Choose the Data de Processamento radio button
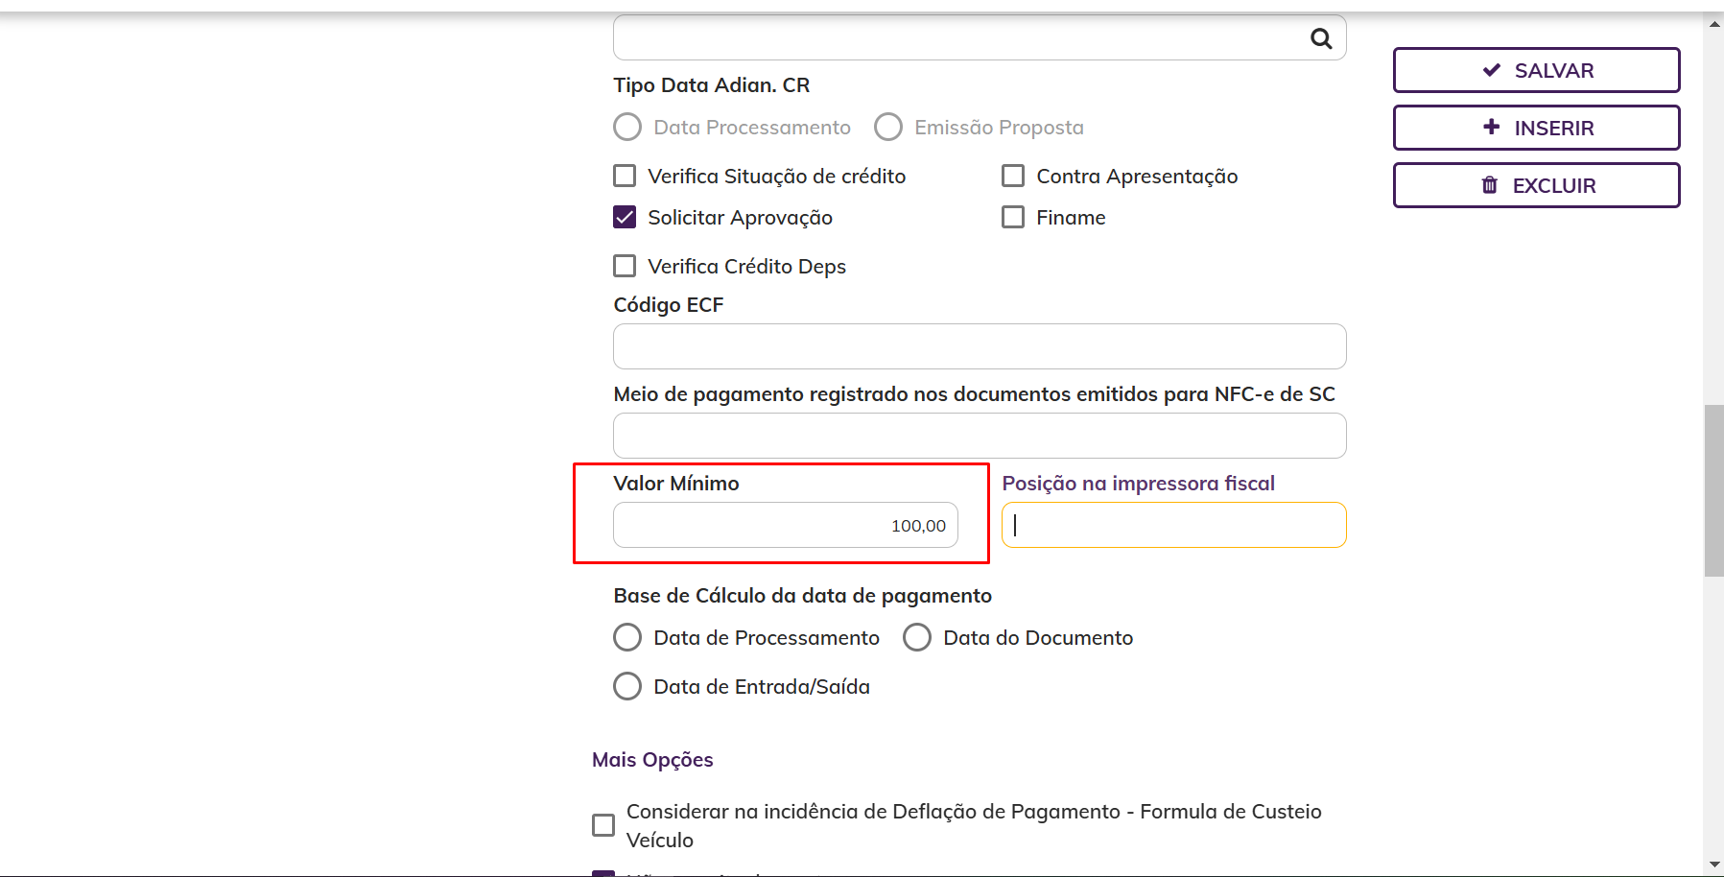This screenshot has height=877, width=1724. click(627, 637)
